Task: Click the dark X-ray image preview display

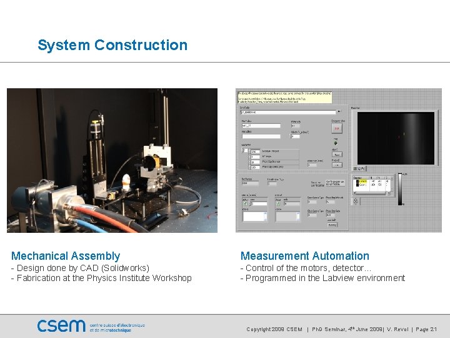Action: tap(396, 138)
